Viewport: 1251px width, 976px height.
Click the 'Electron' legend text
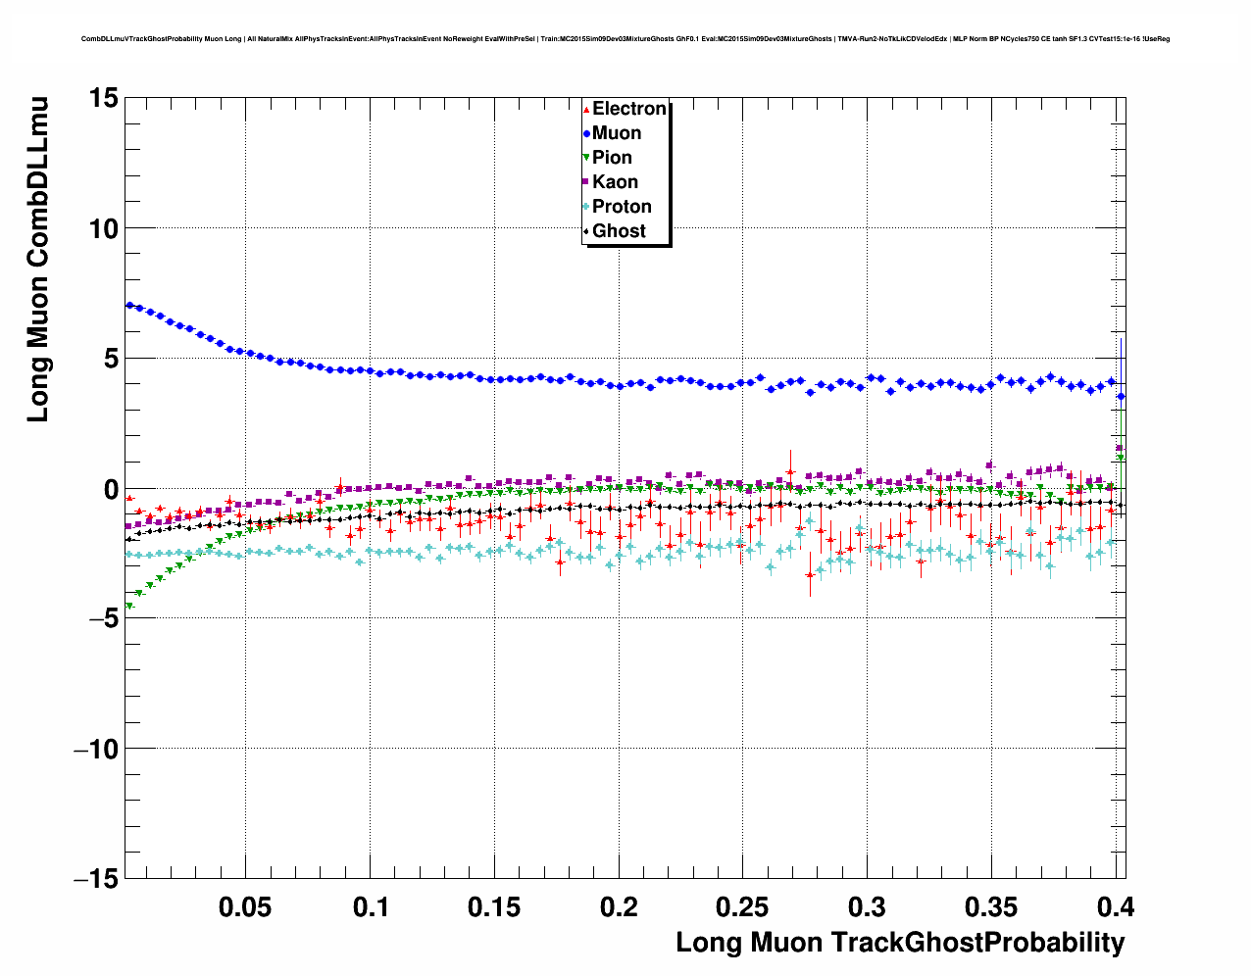coord(629,109)
